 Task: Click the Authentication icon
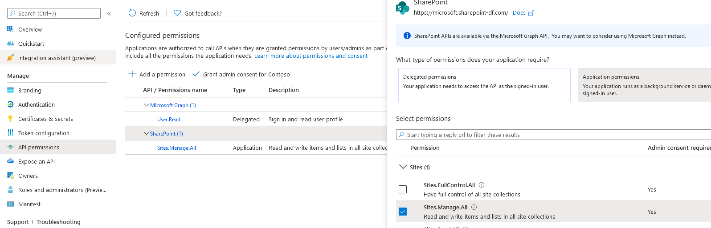click(x=10, y=104)
